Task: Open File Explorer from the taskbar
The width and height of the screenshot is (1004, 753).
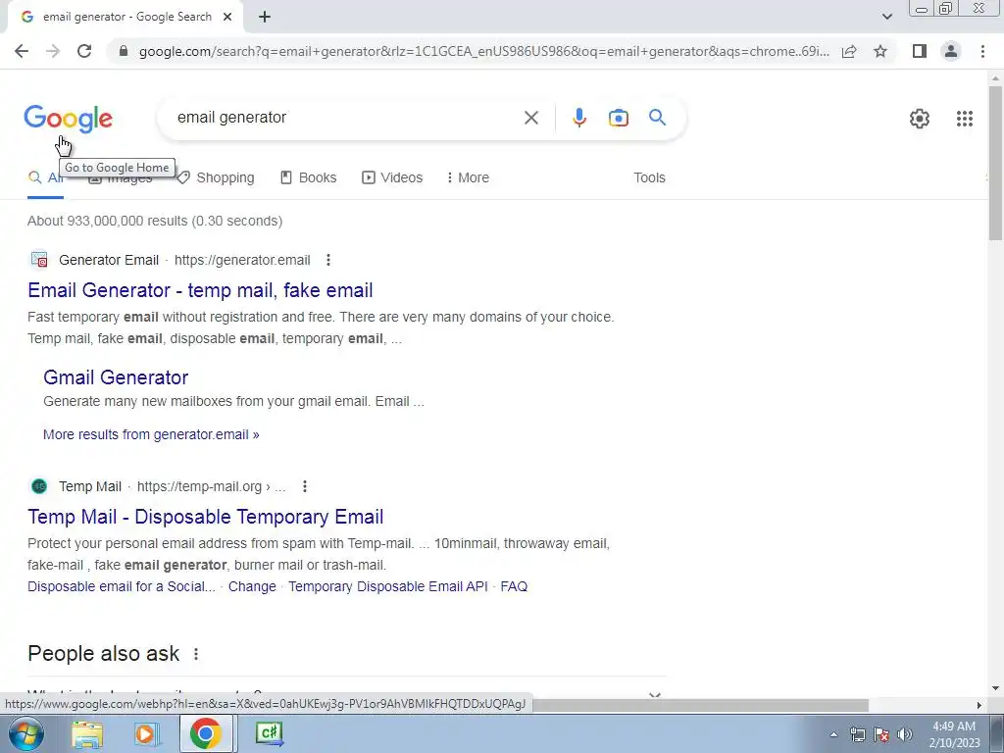Action: click(x=87, y=733)
